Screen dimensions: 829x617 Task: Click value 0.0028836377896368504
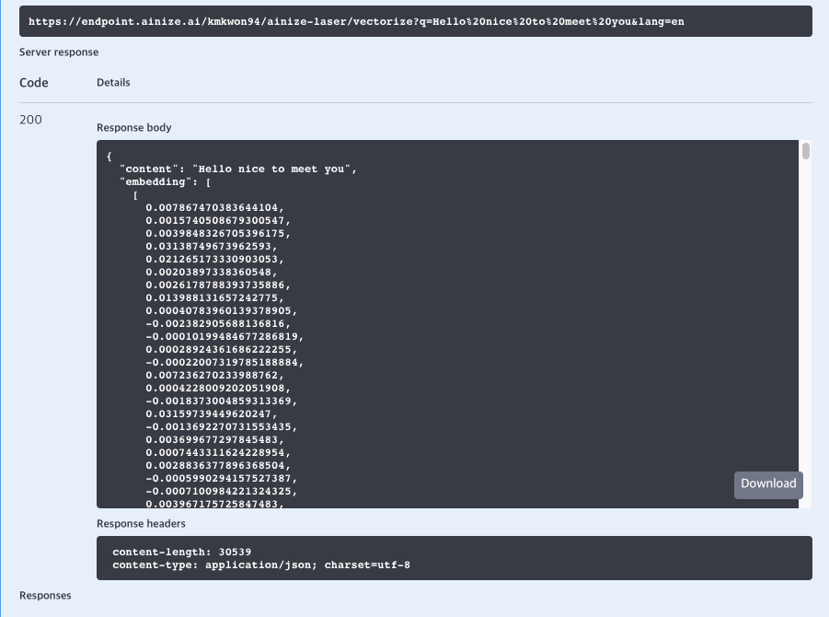pos(218,465)
